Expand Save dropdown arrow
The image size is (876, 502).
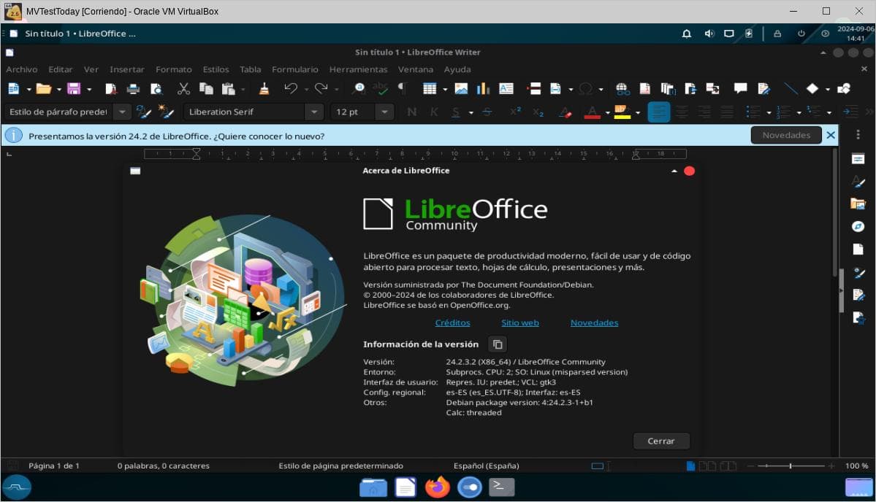coord(89,89)
